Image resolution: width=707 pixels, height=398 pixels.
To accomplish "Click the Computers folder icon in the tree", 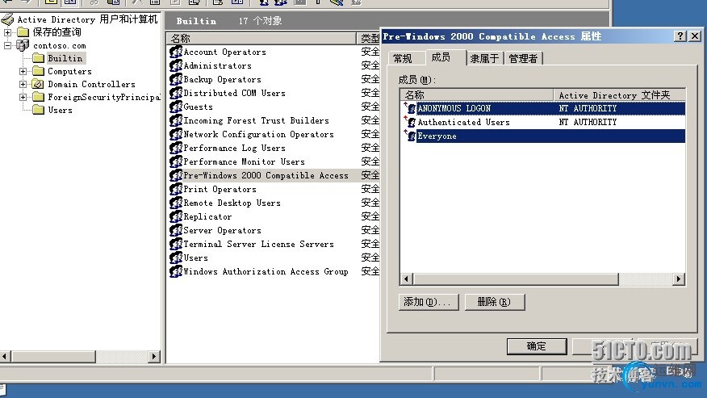I will coord(38,71).
